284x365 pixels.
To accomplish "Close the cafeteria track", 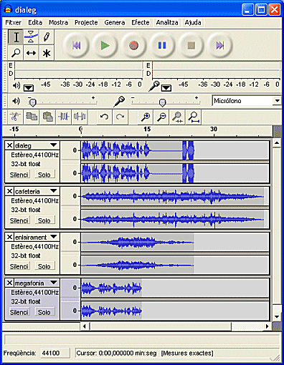I will [x=9, y=191].
